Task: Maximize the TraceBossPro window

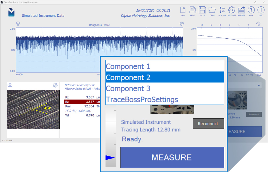Action: (255, 2)
